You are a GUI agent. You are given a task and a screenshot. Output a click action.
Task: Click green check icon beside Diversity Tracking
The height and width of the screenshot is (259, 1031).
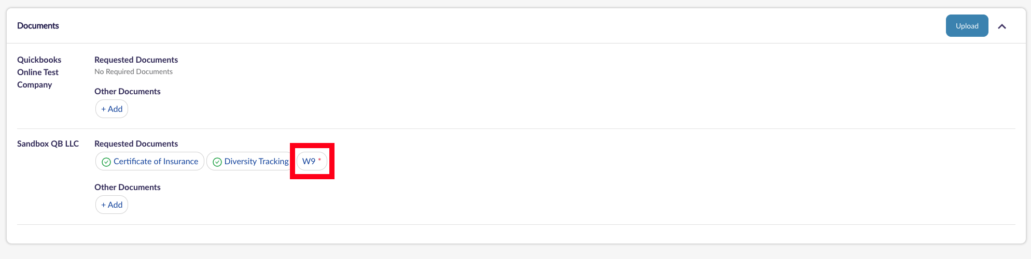pos(217,162)
